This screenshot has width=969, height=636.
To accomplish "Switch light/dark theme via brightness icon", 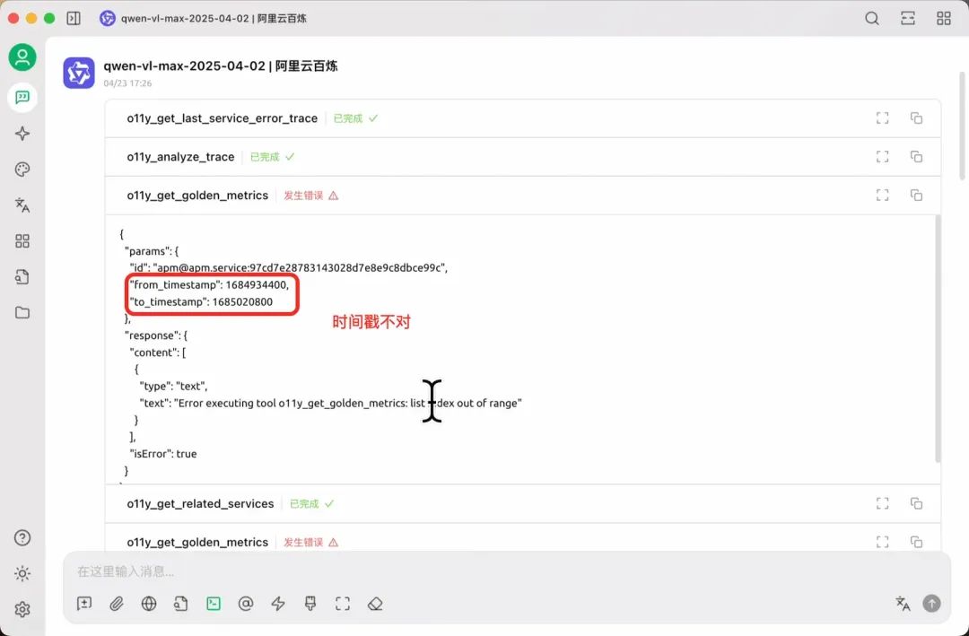I will (x=22, y=573).
